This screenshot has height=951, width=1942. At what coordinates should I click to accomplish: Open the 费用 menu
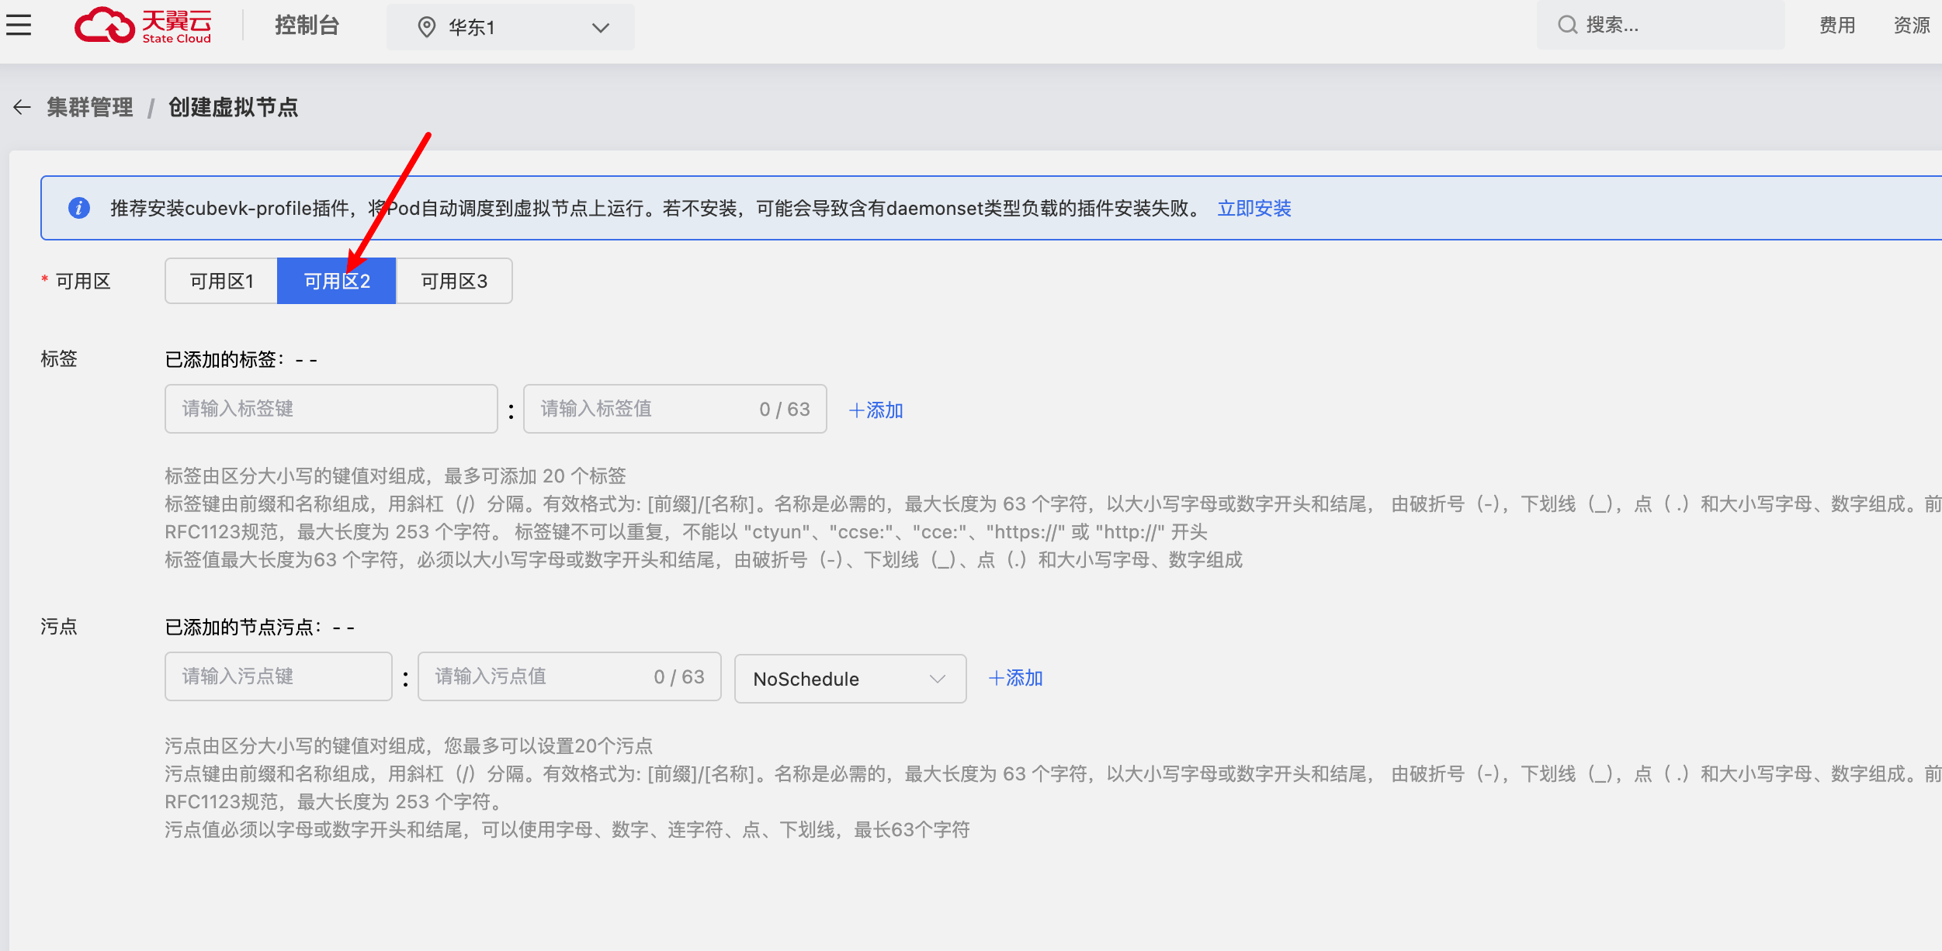[1836, 26]
